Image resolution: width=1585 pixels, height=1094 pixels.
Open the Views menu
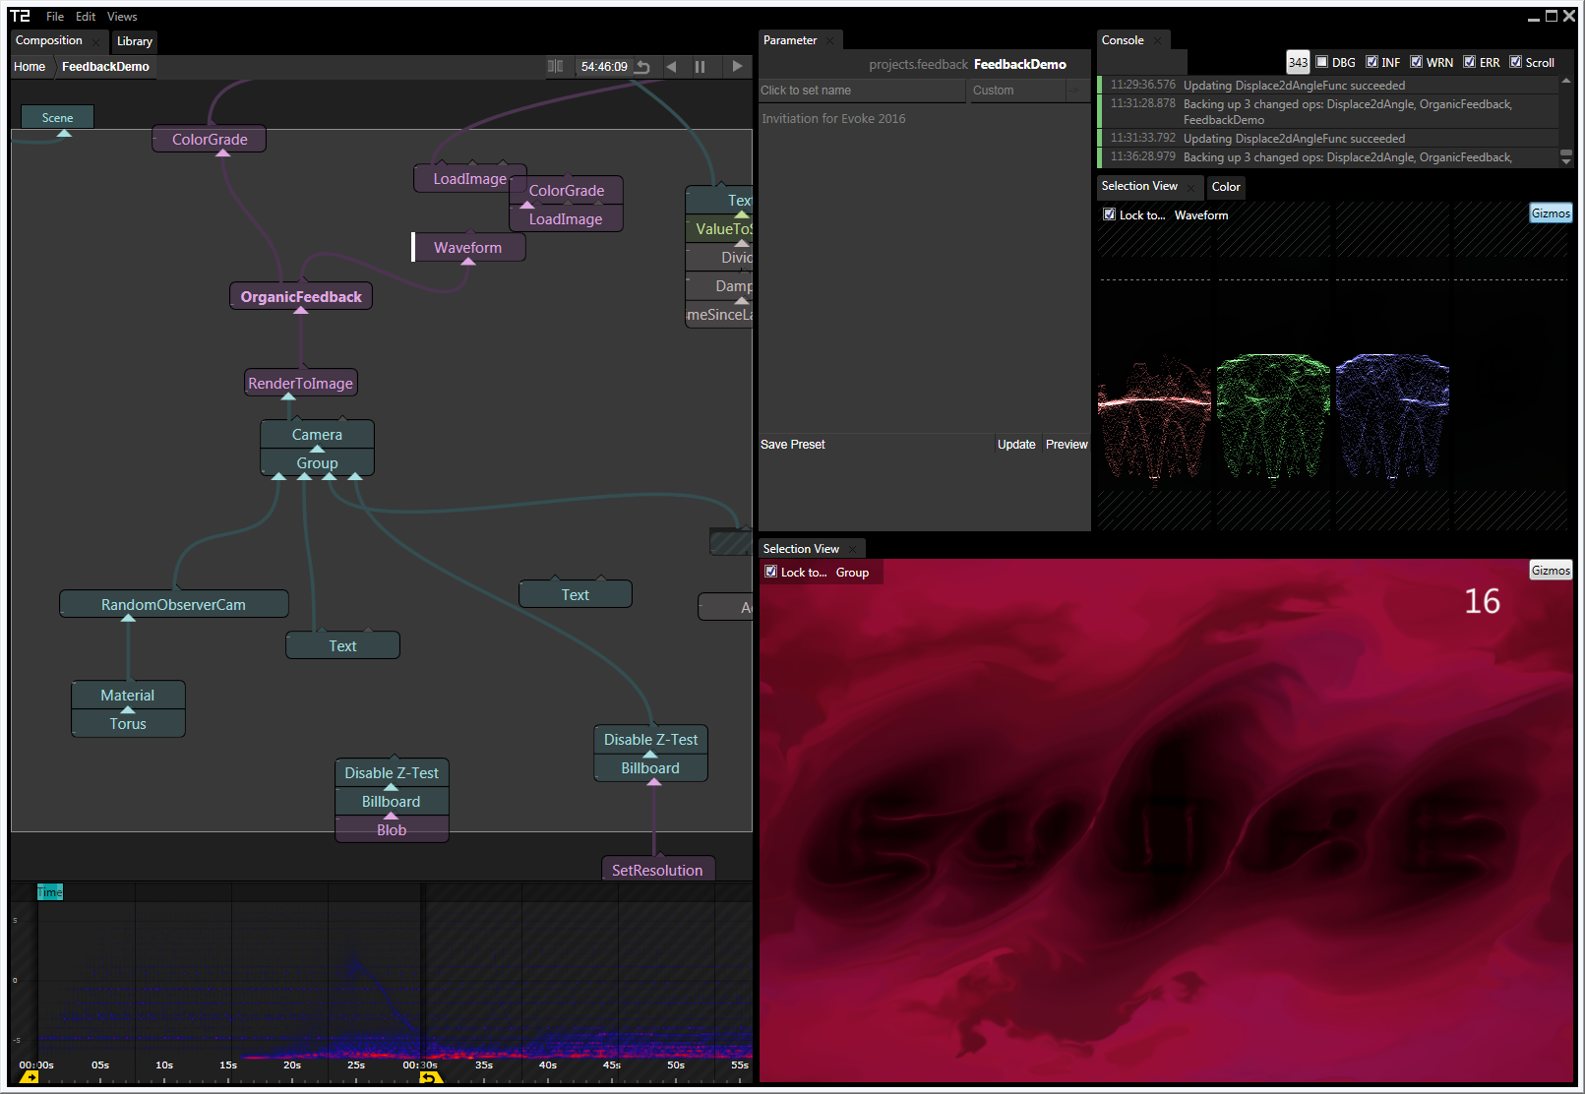(122, 17)
